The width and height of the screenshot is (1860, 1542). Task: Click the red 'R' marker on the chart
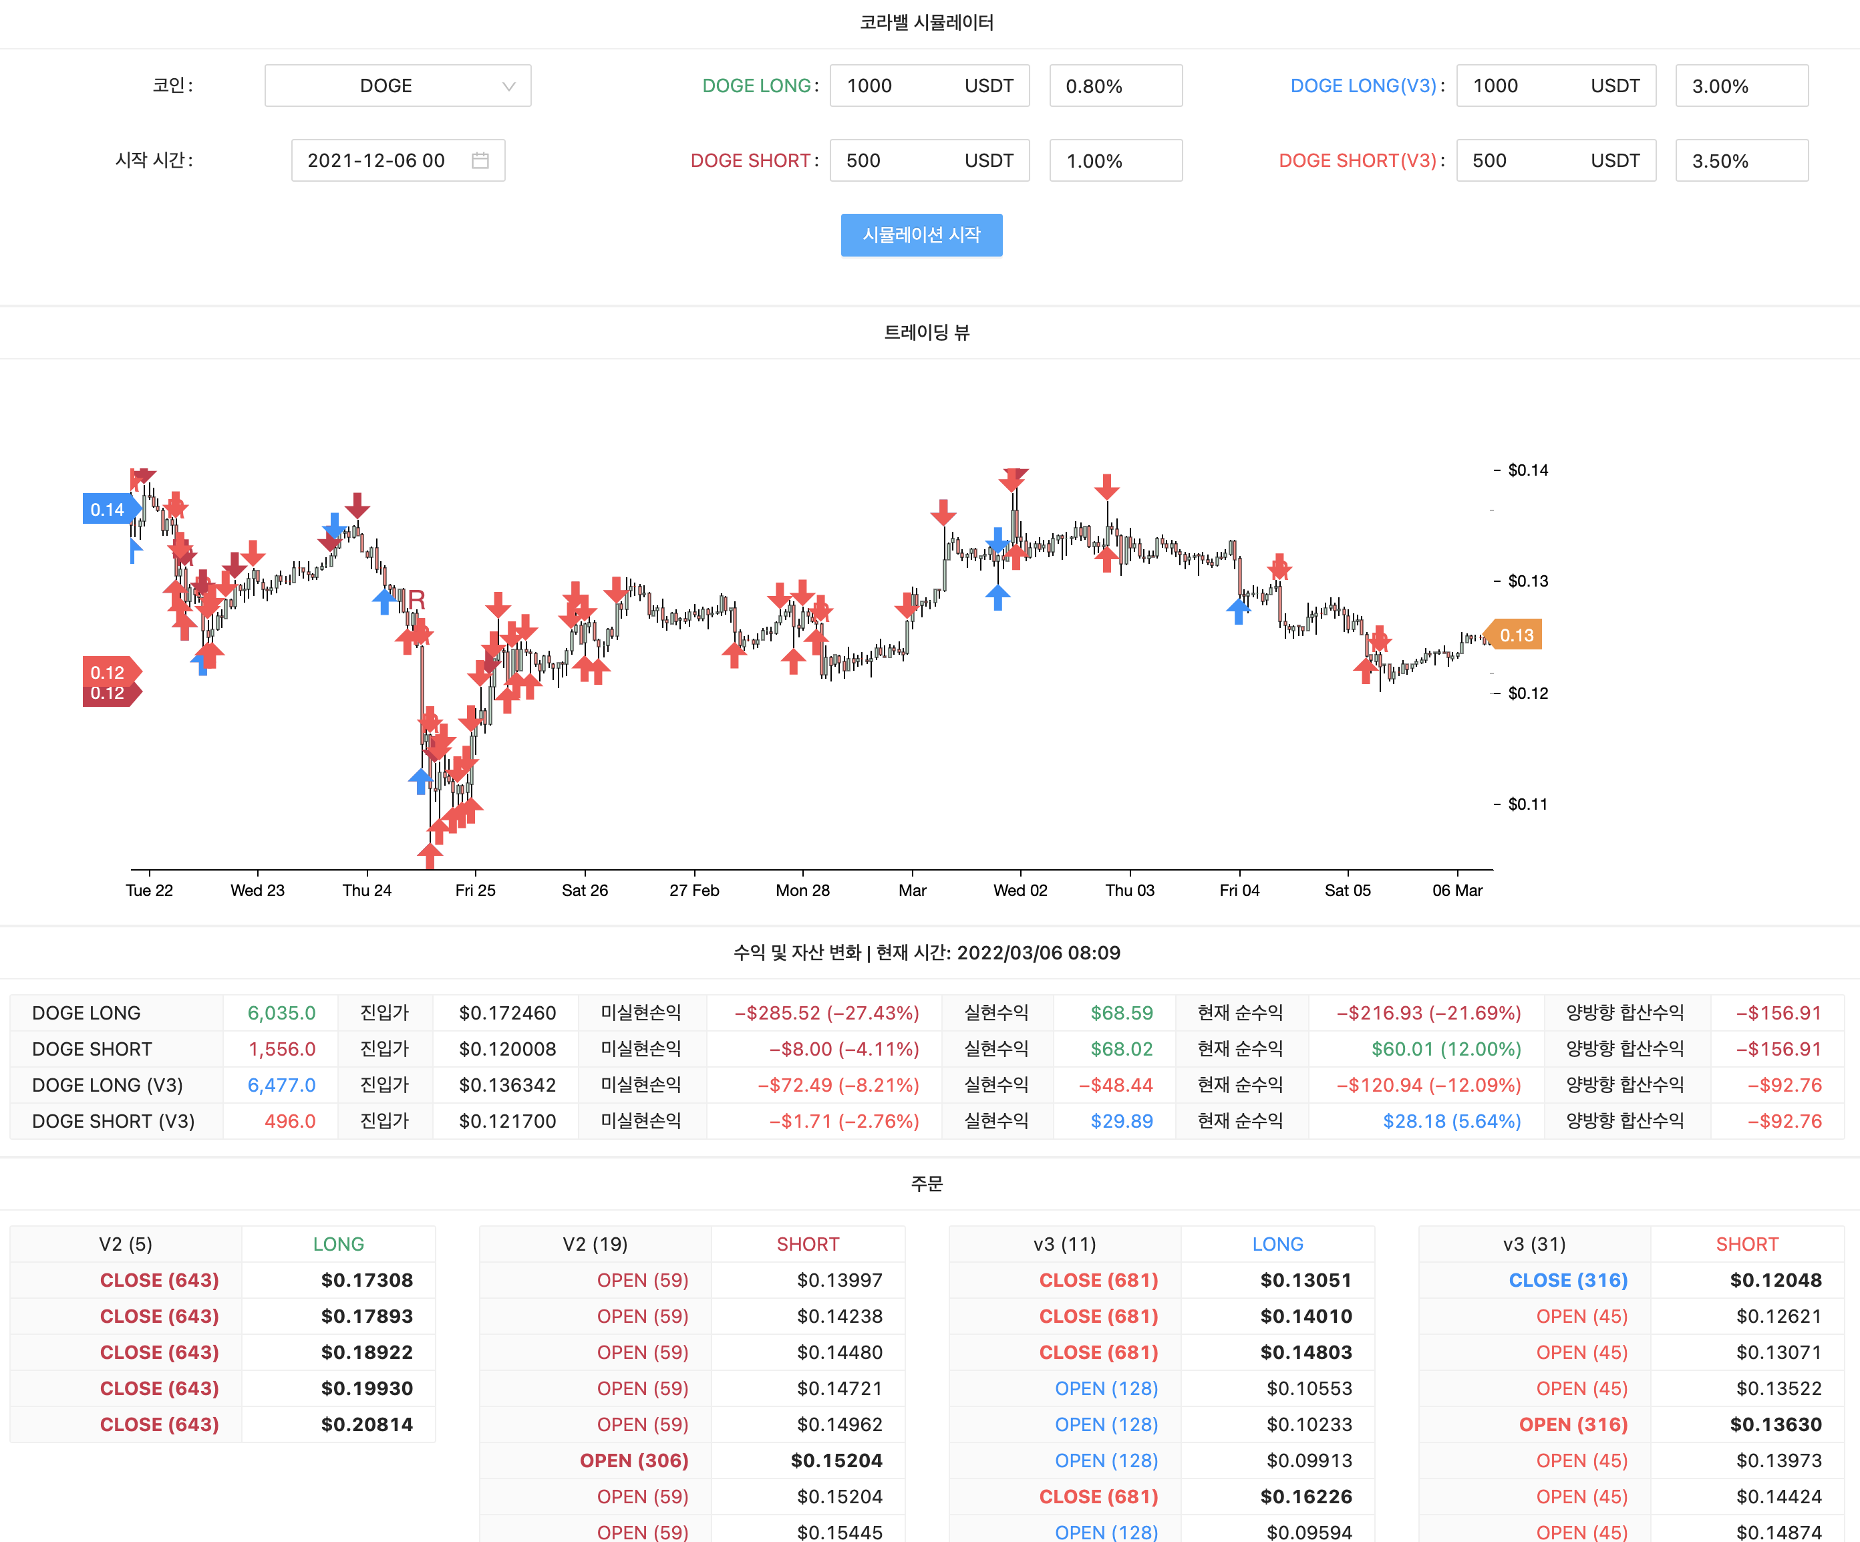[x=416, y=599]
